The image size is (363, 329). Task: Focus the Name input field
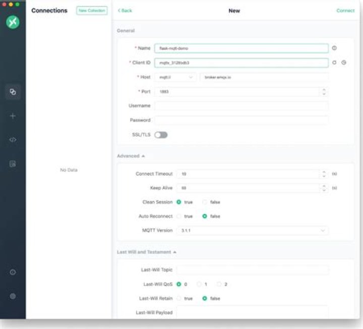pyautogui.click(x=241, y=48)
